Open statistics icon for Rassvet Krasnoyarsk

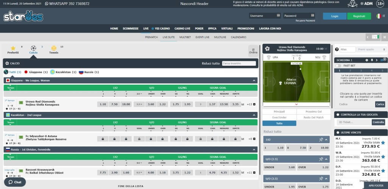tap(243, 173)
